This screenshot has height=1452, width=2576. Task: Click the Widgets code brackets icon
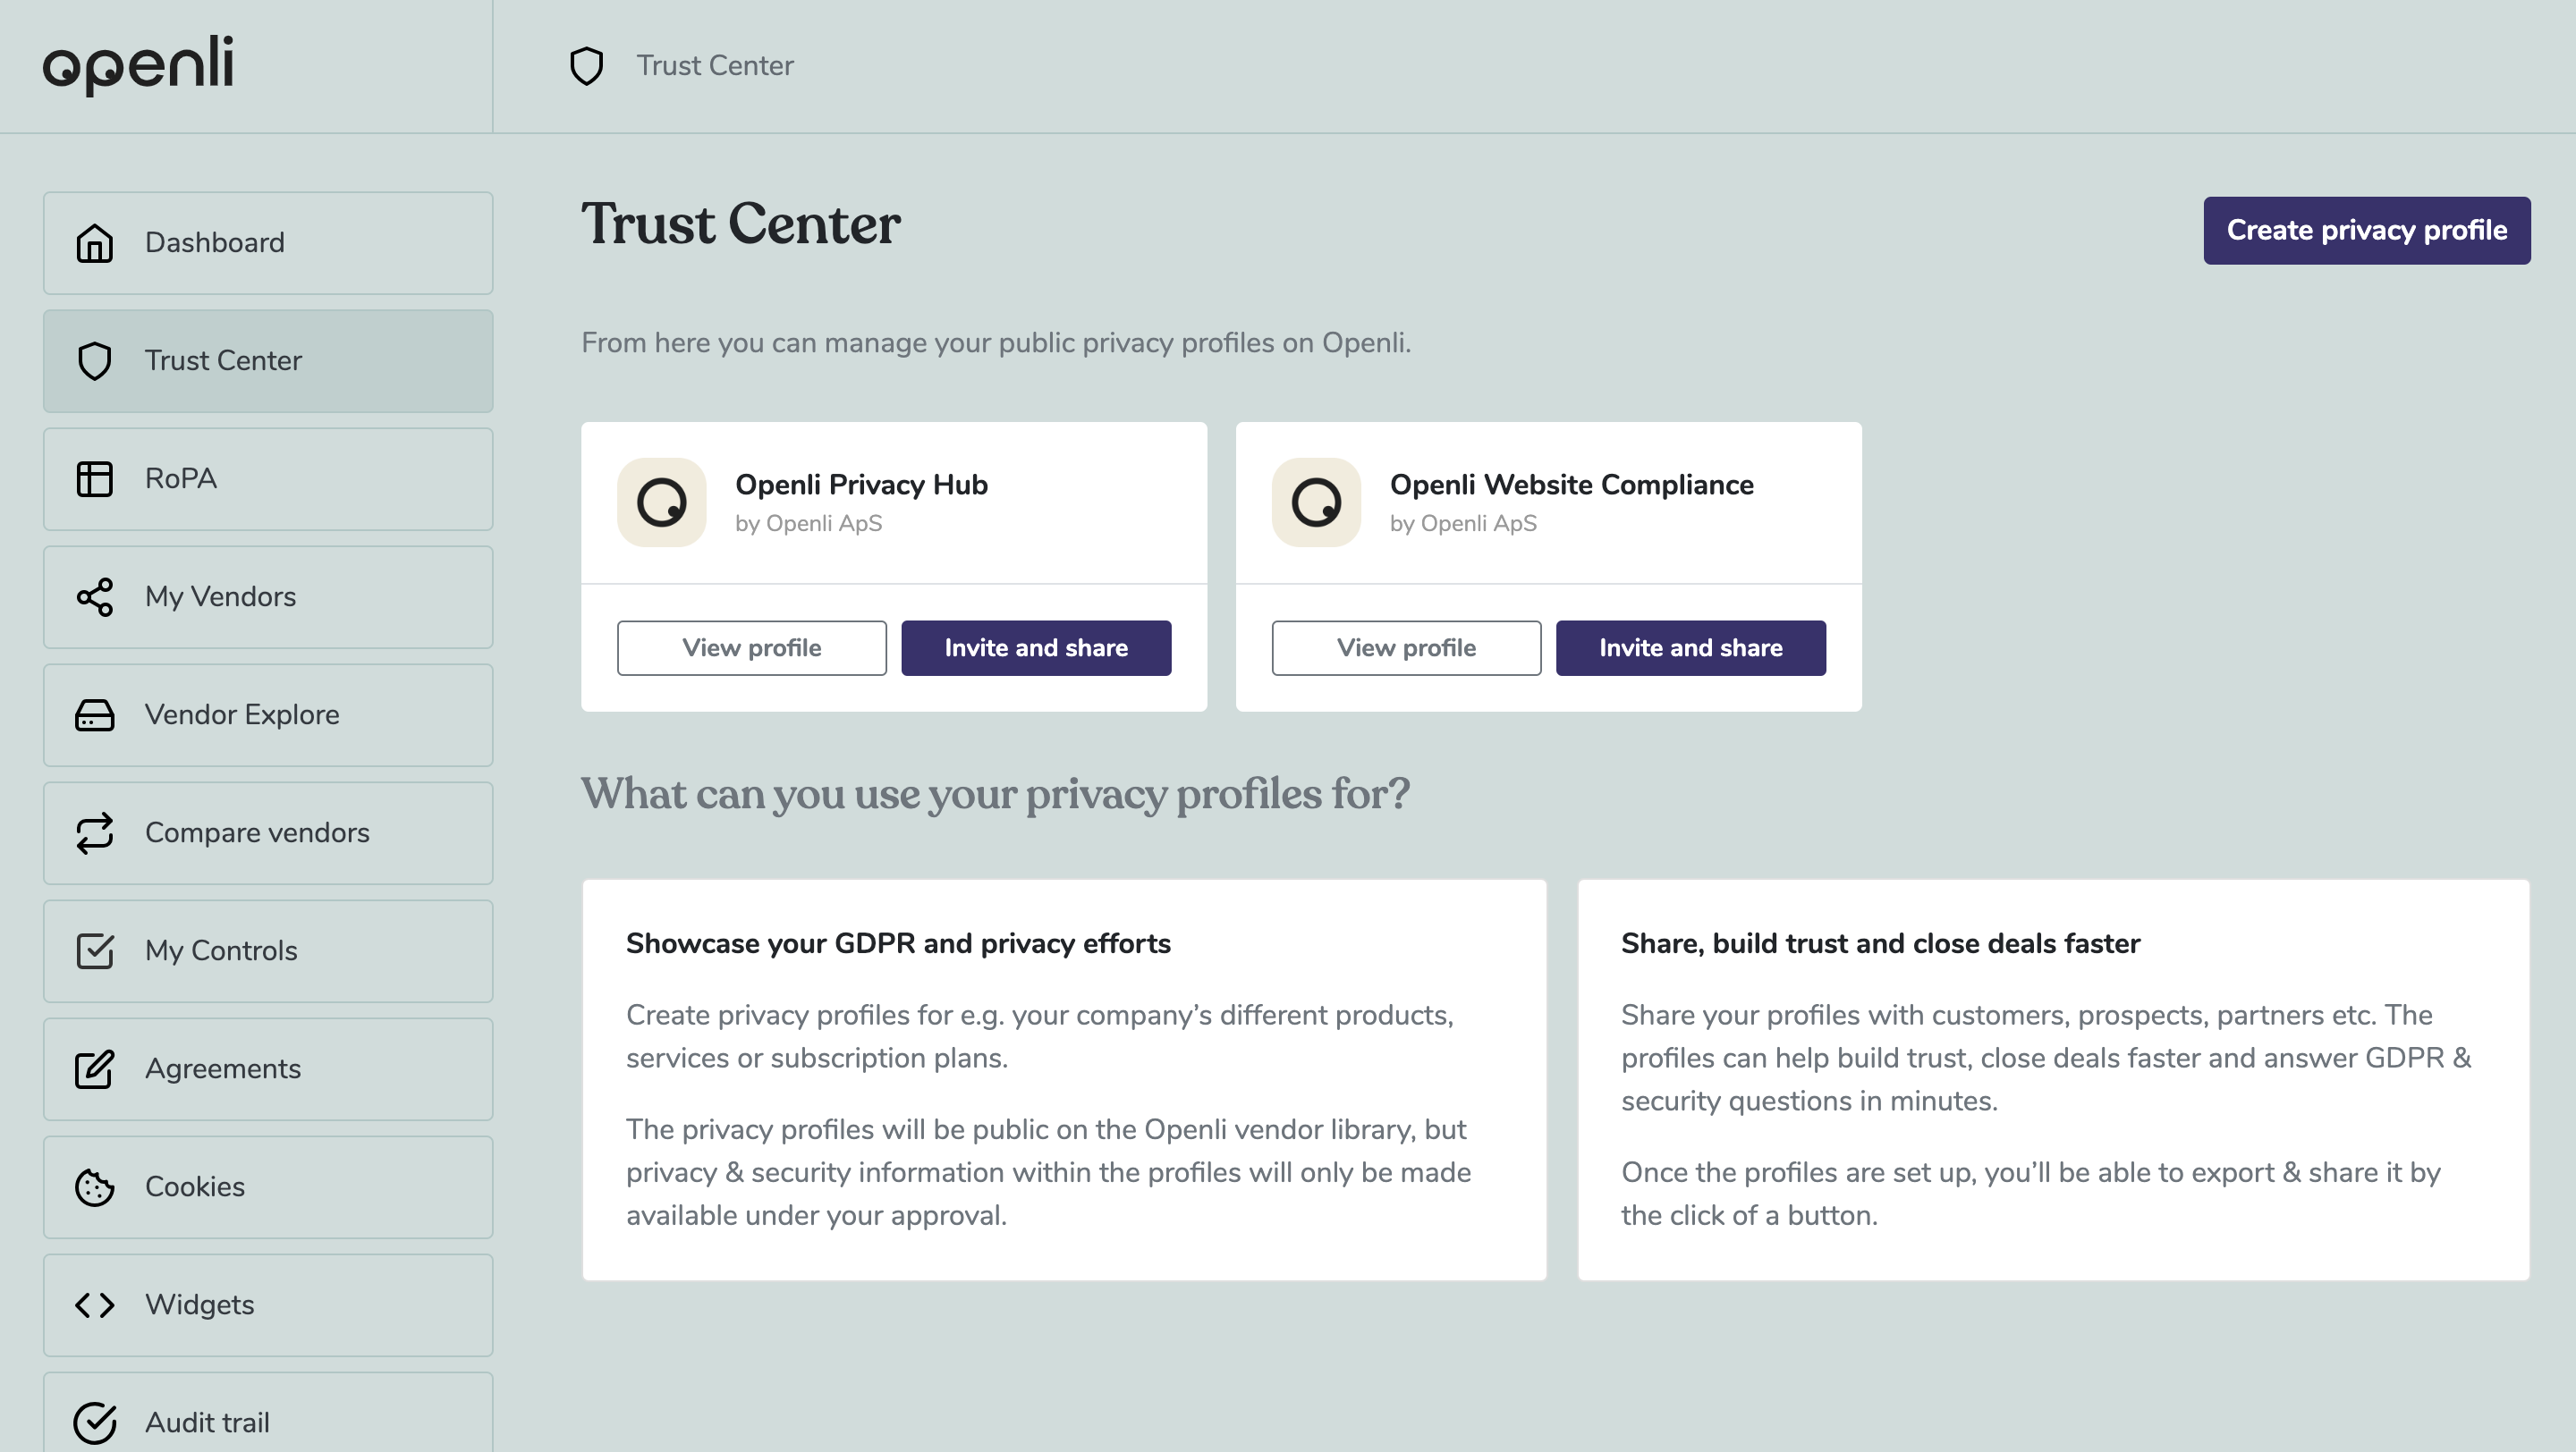click(x=95, y=1305)
